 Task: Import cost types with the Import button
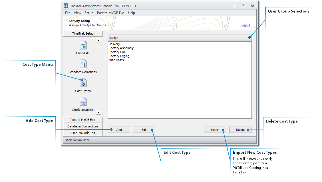point(215,130)
